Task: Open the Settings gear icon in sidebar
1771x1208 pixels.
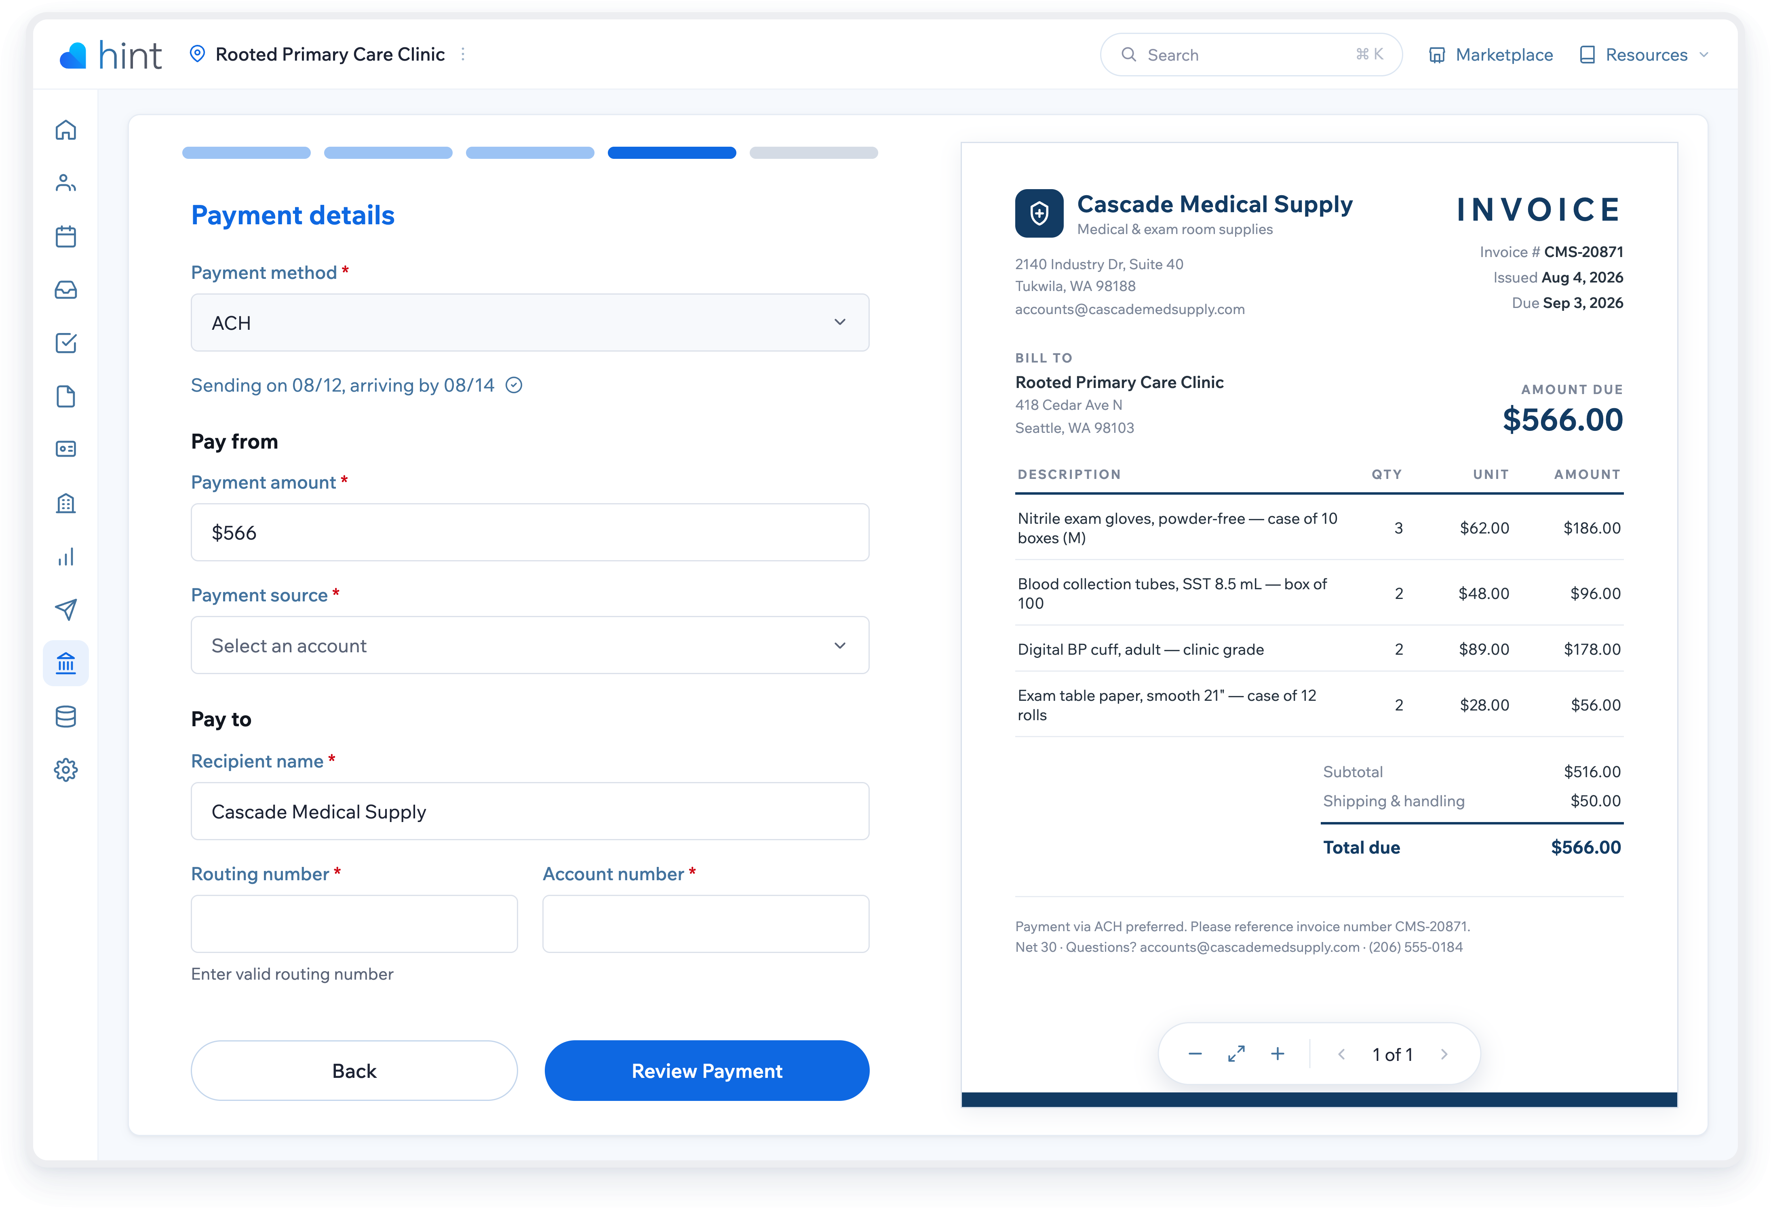Action: (x=65, y=770)
